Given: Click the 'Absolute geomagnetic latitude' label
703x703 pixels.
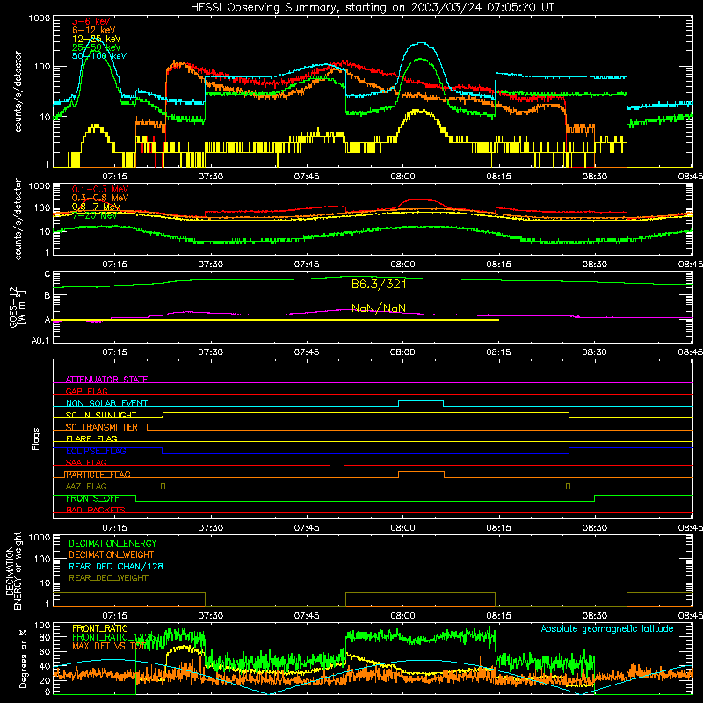Looking at the screenshot, I should click(607, 628).
